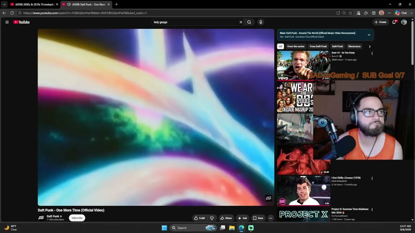Screen dimensions: 415x233
Task: Mute the Daft Punk tab audio
Action: [x=69, y=5]
